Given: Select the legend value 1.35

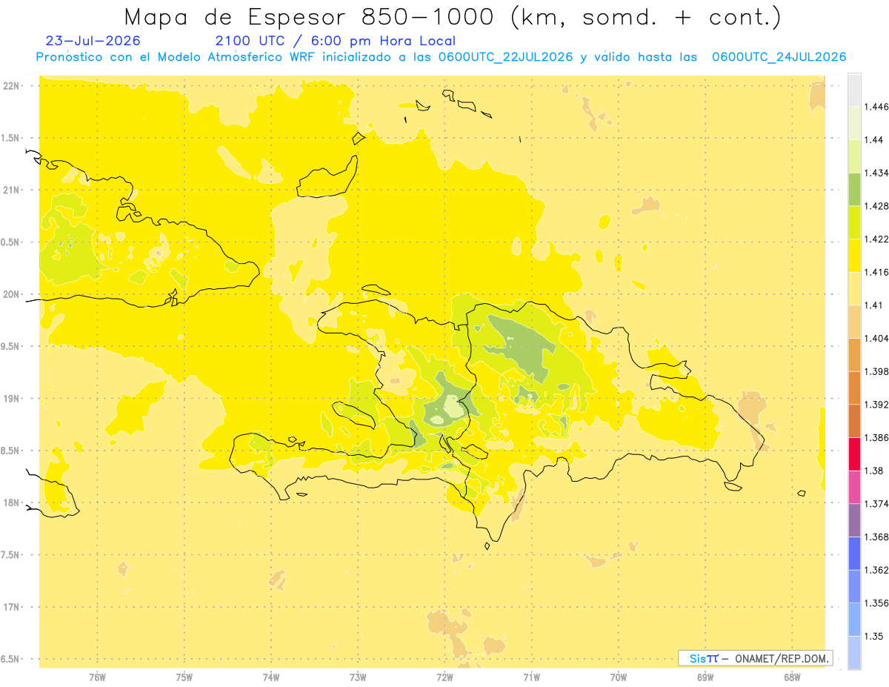Looking at the screenshot, I should pyautogui.click(x=873, y=637).
